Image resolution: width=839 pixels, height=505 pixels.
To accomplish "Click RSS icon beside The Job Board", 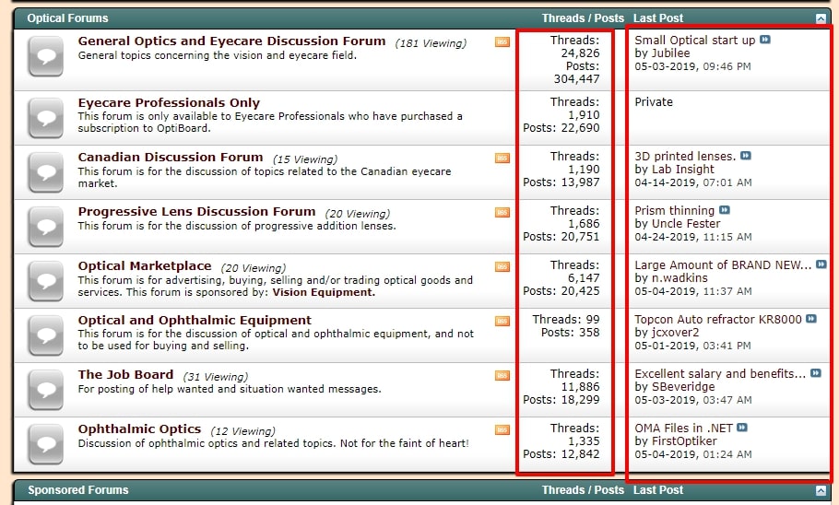I will [x=502, y=375].
